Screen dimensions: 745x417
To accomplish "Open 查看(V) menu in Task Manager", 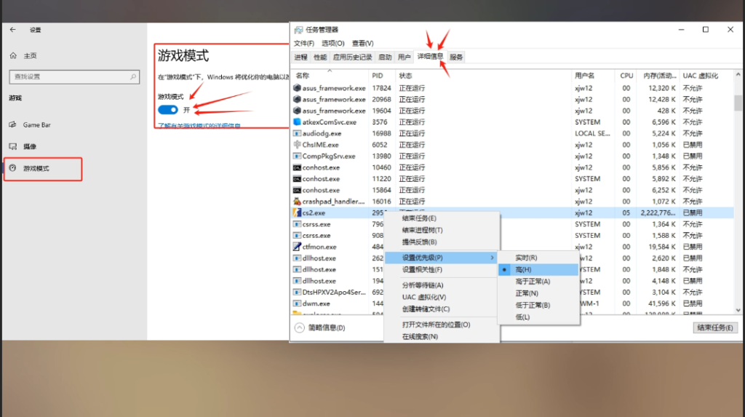I will coord(362,43).
